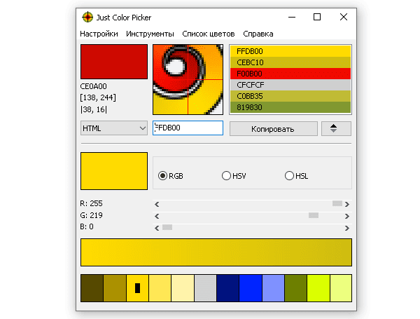Click the left arrow of the B slider
420x319 pixels.
coord(157,228)
